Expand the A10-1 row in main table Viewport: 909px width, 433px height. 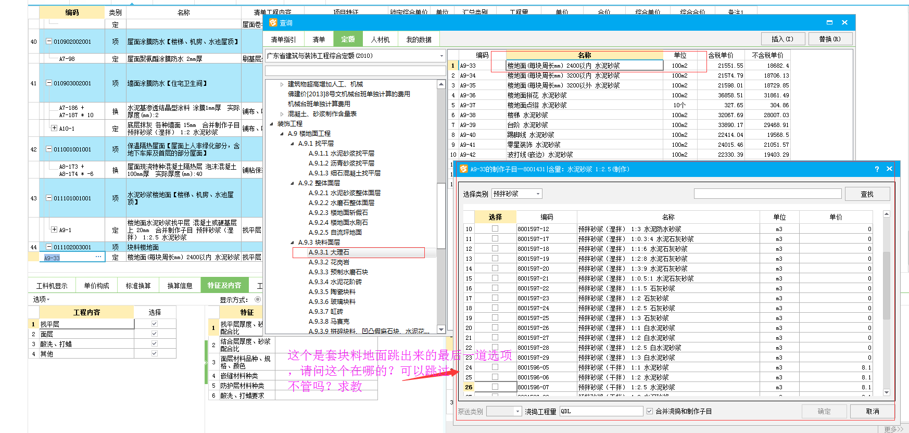click(x=54, y=128)
